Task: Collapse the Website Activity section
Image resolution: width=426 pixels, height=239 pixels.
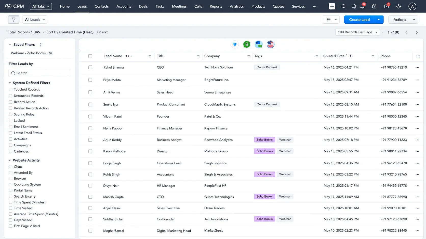Action: pos(10,160)
